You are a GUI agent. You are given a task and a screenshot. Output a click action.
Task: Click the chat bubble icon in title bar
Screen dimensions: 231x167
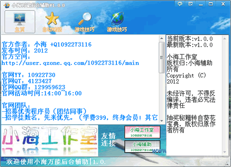click(180, 4)
